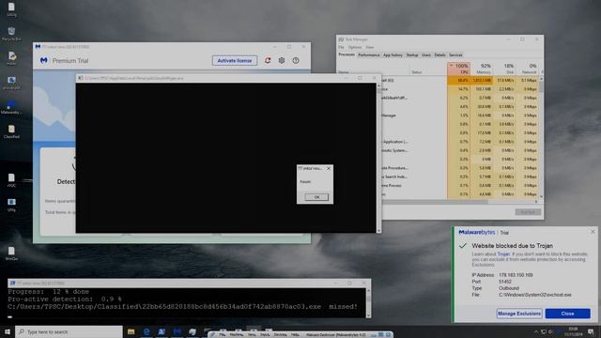Select the topmost desktop file icon
This screenshot has height=338, width=601.
click(x=11, y=9)
